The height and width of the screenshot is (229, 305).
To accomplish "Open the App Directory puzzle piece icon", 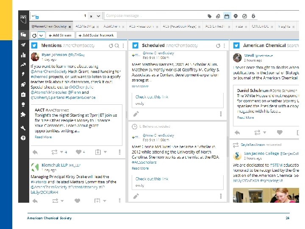I will pos(23,114).
